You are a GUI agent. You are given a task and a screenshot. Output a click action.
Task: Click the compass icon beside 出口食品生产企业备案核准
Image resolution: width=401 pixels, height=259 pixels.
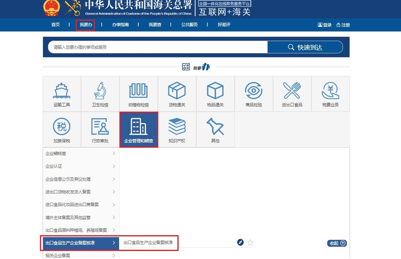[240, 242]
